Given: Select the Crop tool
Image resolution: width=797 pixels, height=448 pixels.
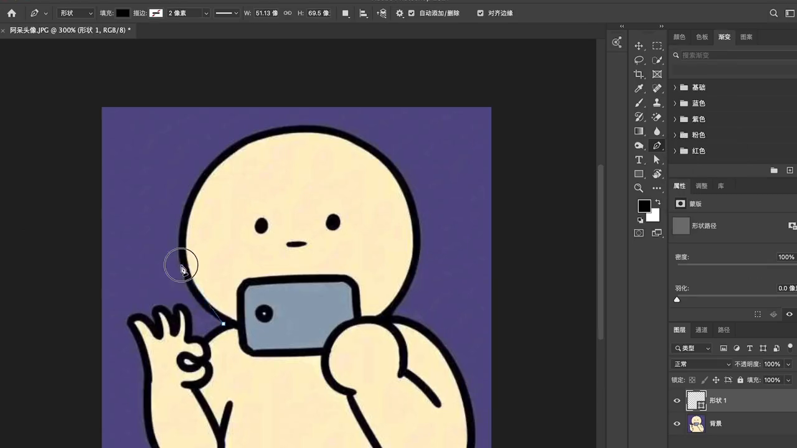Looking at the screenshot, I should tap(639, 75).
